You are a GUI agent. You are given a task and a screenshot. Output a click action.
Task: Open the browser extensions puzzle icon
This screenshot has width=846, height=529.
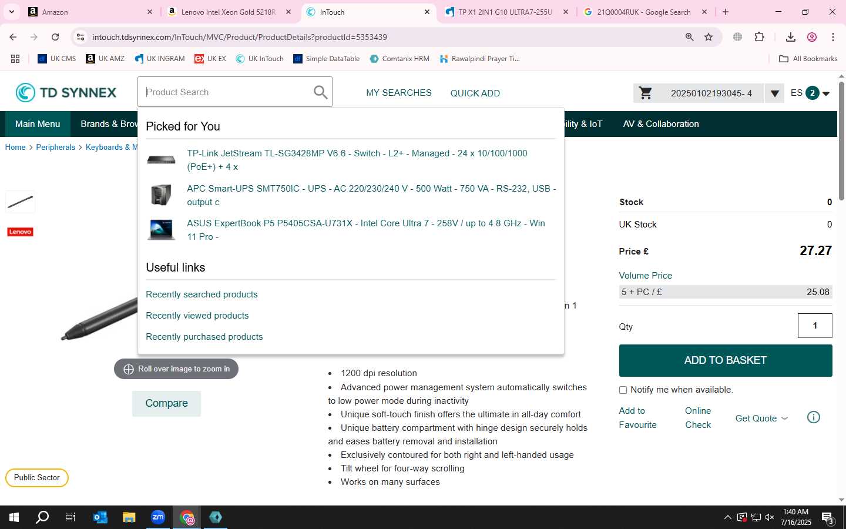759,36
